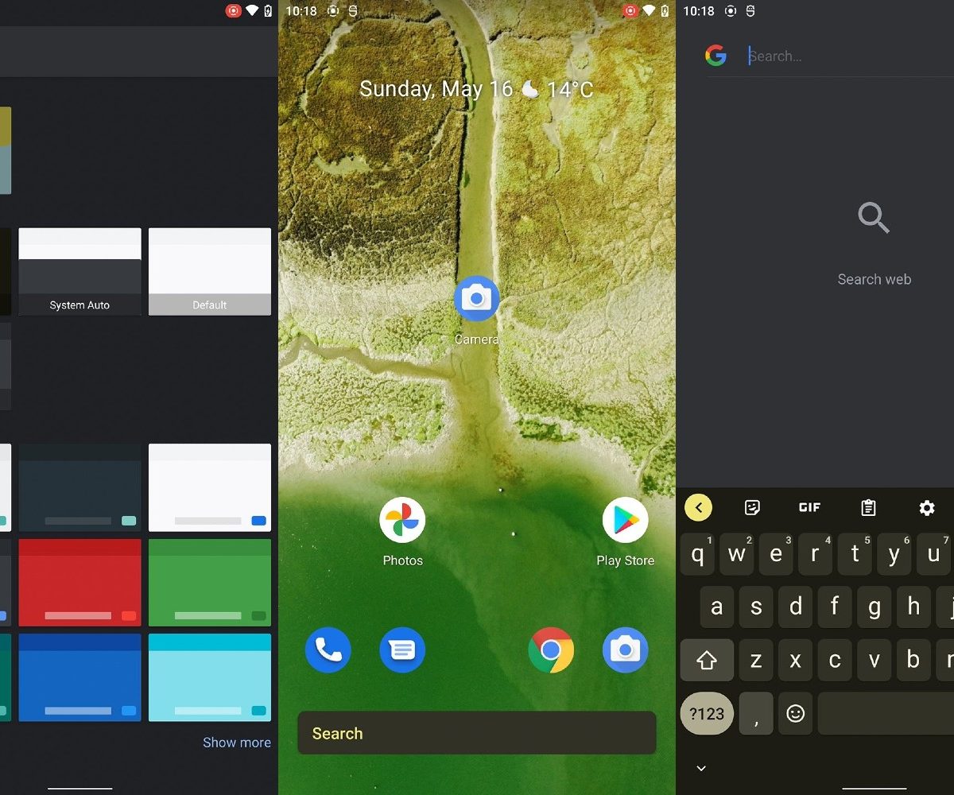Tap the comma key

coord(756,713)
